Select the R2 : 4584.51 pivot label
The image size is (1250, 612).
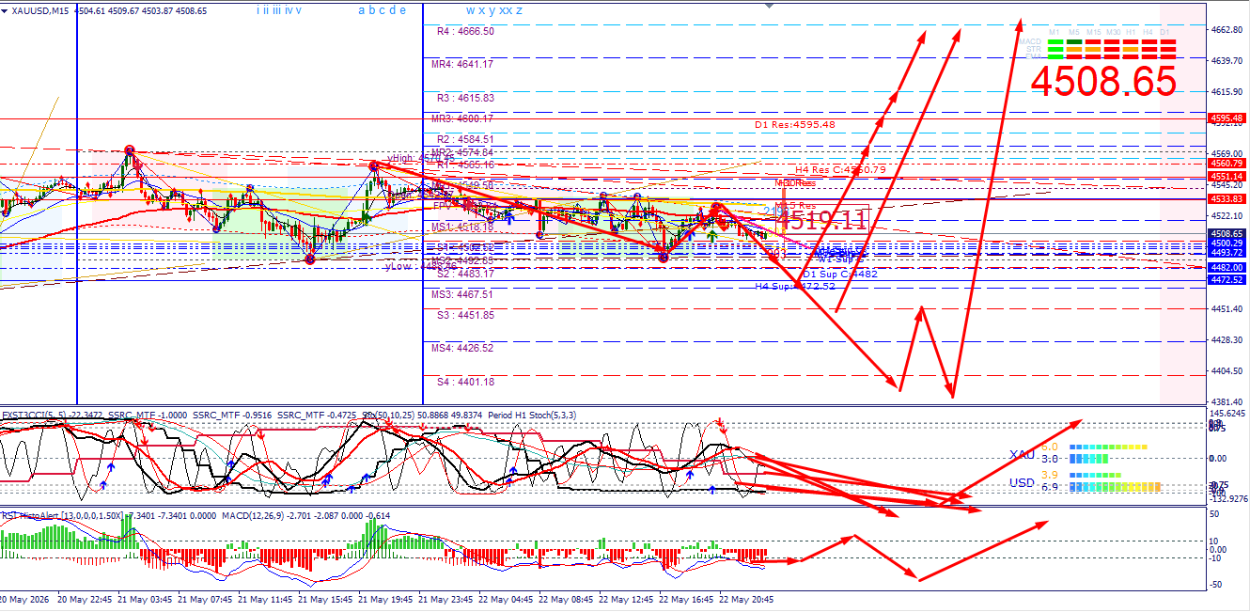point(466,139)
